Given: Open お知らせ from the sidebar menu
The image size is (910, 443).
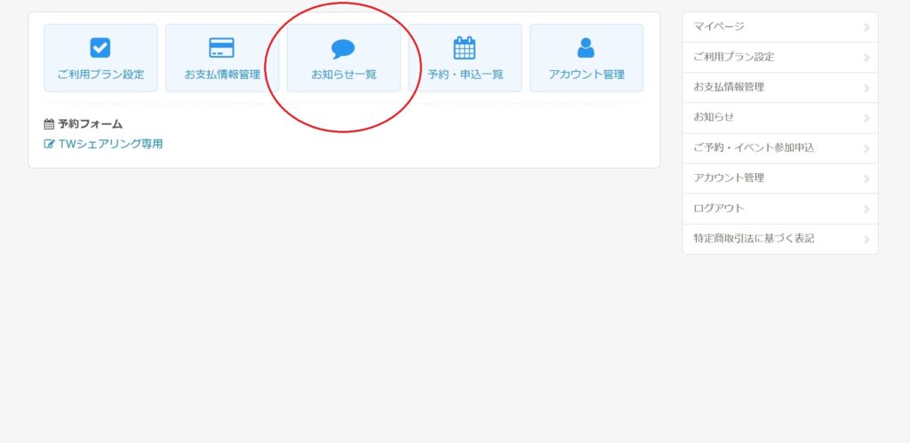Looking at the screenshot, I should tap(780, 118).
